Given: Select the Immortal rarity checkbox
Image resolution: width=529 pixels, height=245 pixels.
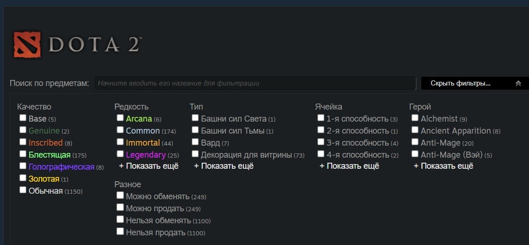Looking at the screenshot, I should pos(120,142).
